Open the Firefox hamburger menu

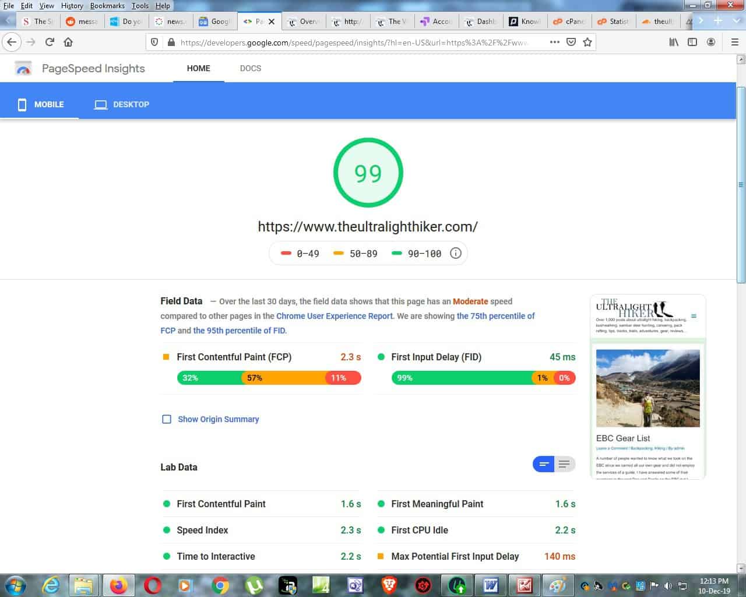click(734, 42)
